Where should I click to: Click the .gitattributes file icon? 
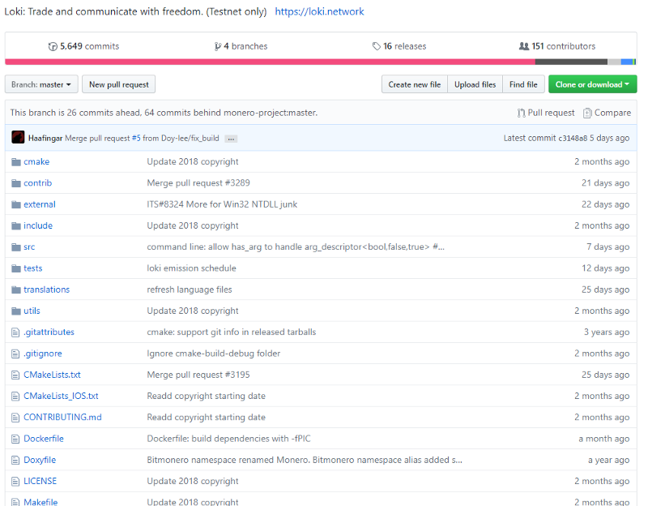click(x=15, y=332)
